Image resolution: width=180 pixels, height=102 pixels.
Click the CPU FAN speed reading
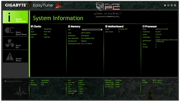click(119, 80)
